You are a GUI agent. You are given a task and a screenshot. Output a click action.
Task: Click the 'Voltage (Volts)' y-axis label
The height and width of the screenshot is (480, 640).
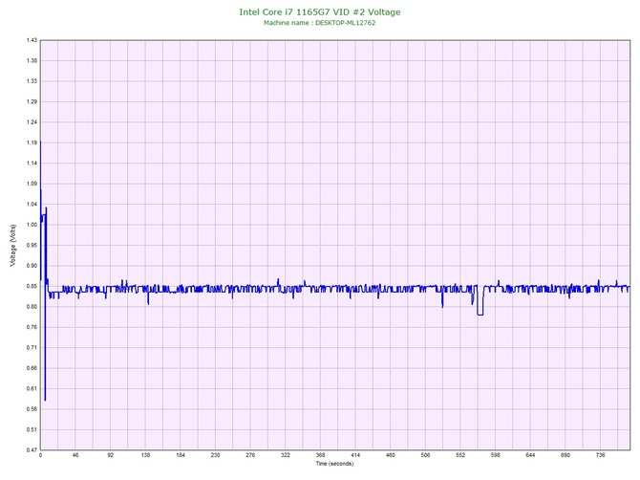click(13, 245)
